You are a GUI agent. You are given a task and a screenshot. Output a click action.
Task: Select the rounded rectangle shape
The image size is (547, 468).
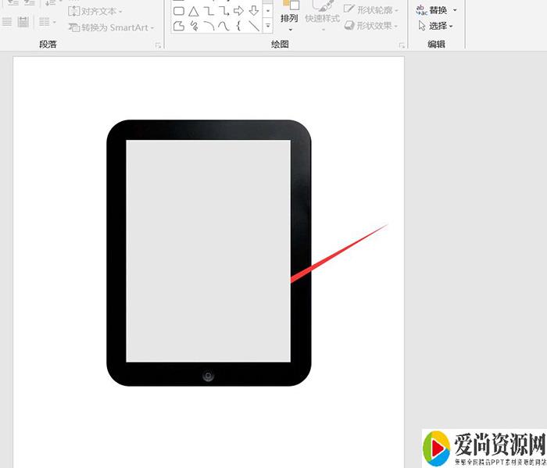click(x=179, y=11)
